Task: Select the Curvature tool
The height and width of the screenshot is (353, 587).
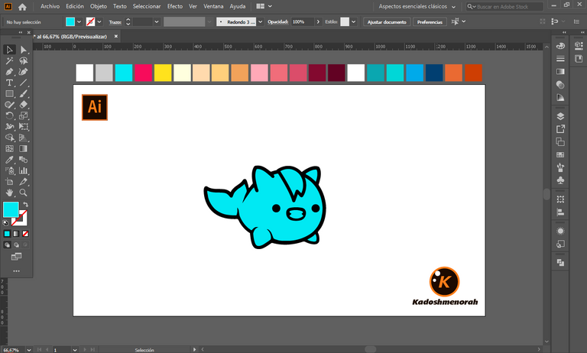Action: pos(23,72)
